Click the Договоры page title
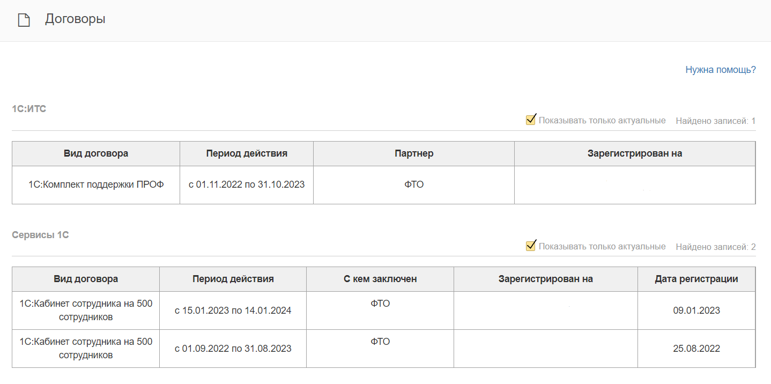Image resolution: width=771 pixels, height=384 pixels. (75, 19)
